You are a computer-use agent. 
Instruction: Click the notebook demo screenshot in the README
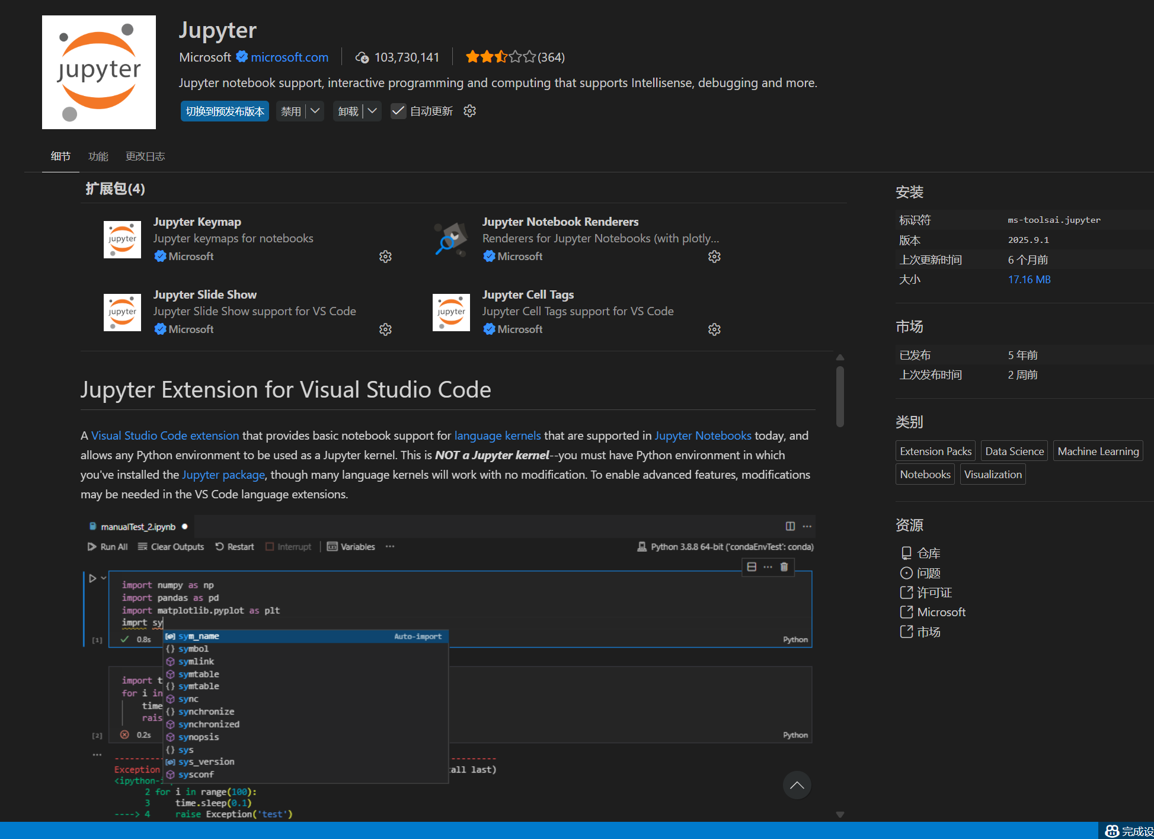(449, 668)
